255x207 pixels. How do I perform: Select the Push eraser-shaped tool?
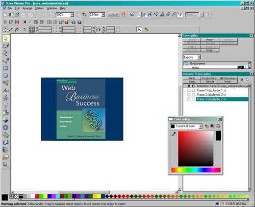click(6, 157)
